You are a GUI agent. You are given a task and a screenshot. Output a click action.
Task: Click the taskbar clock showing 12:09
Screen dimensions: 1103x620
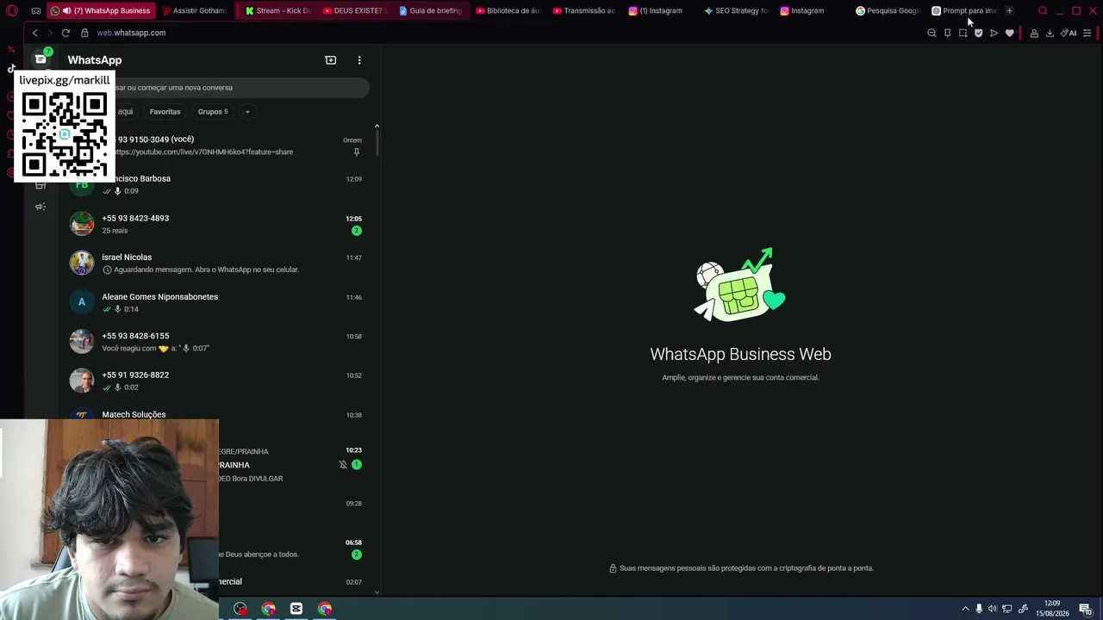pos(1053,609)
